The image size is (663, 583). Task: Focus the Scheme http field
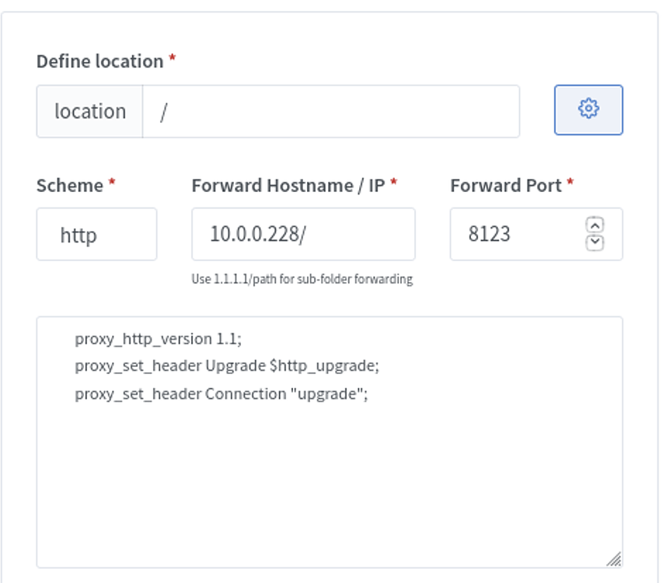[x=96, y=234]
